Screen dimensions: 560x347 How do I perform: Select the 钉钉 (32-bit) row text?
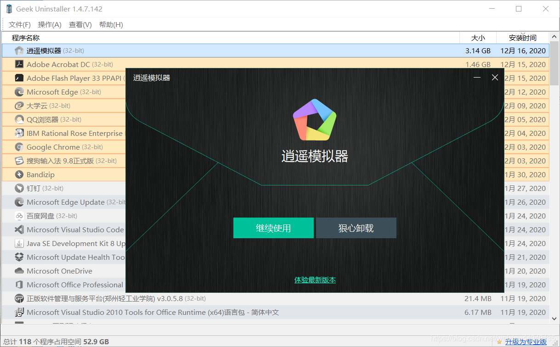point(45,188)
